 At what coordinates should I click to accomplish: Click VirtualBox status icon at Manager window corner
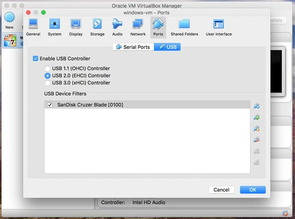pyautogui.click(x=285, y=213)
